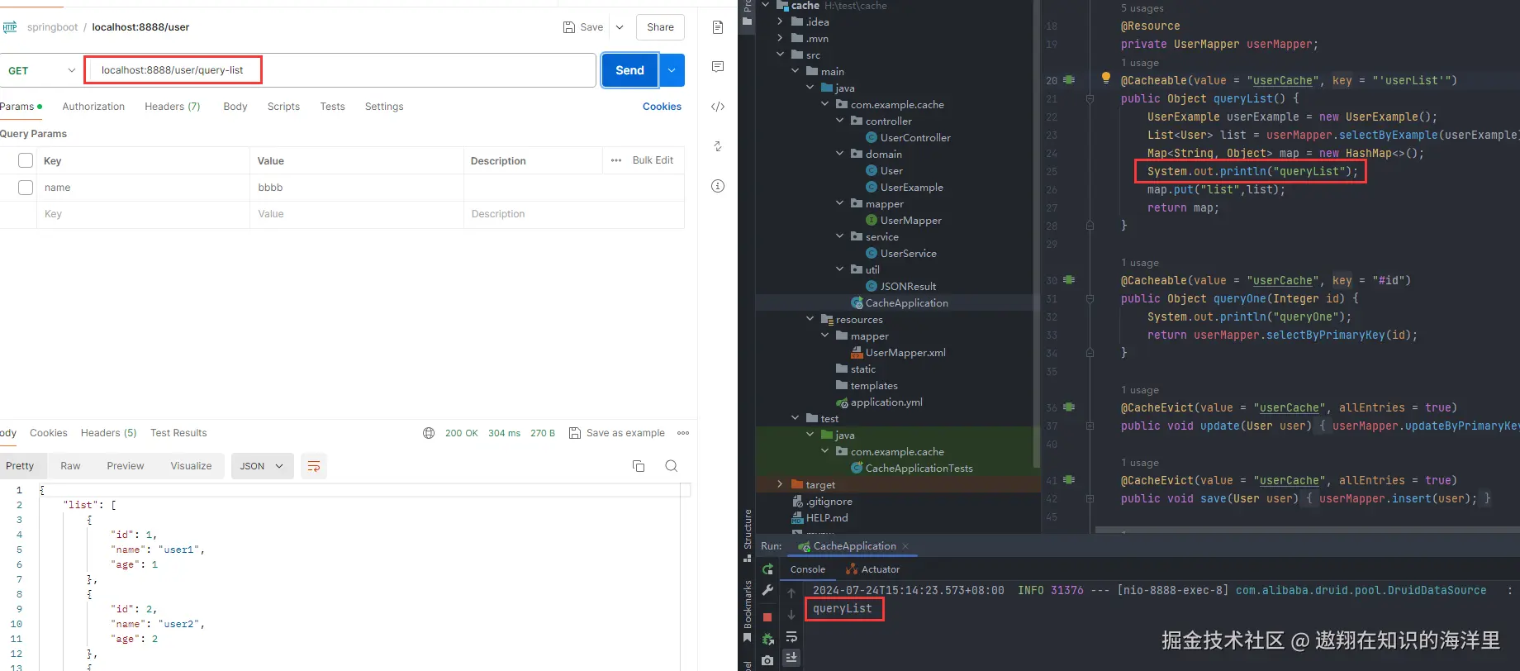Screen dimensions: 1520x671
Task: Search the response body icon
Action: tap(672, 466)
